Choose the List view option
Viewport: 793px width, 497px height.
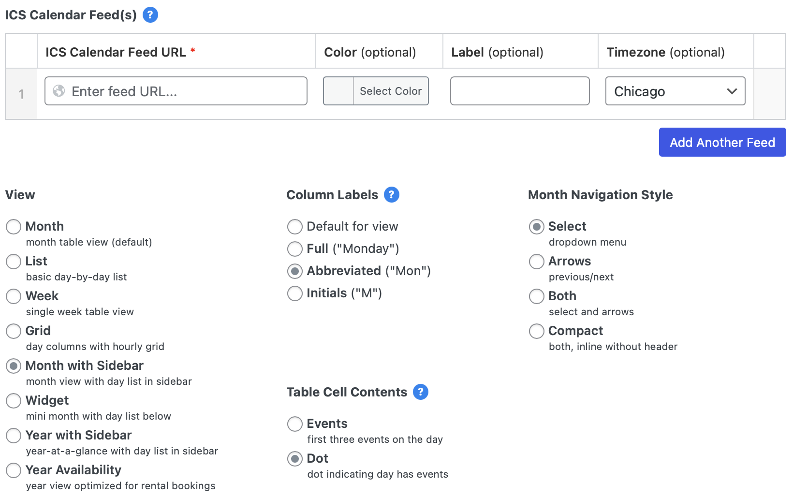14,262
